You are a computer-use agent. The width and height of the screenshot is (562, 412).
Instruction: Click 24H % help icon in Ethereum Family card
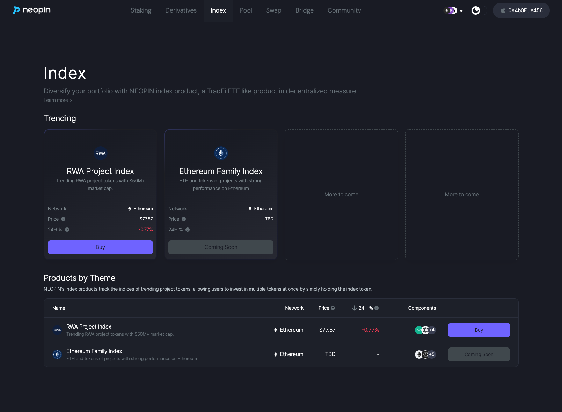(x=188, y=230)
